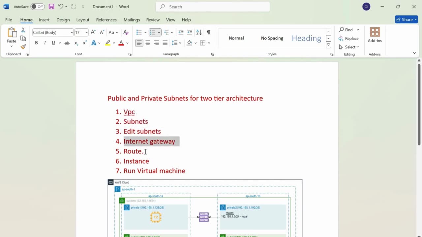Switch to the Design tab
The height and width of the screenshot is (237, 422).
pos(63,20)
